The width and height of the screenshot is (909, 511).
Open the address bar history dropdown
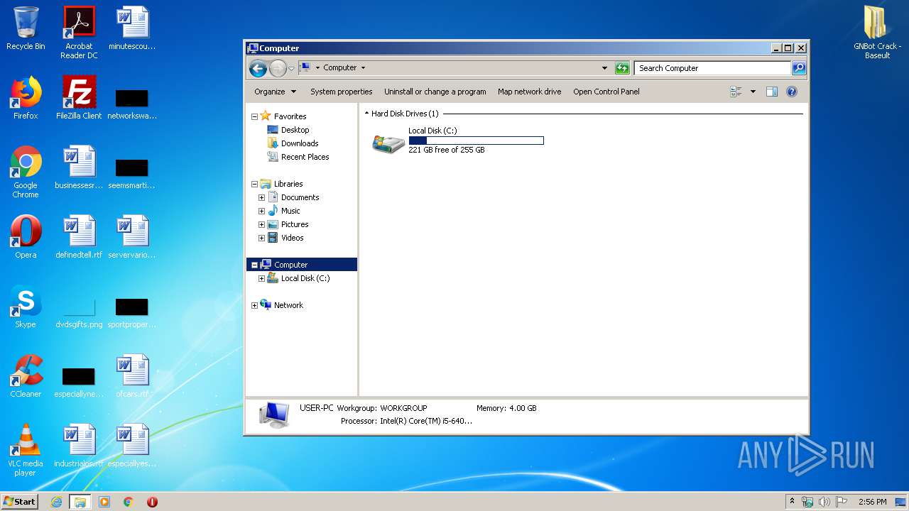(604, 68)
